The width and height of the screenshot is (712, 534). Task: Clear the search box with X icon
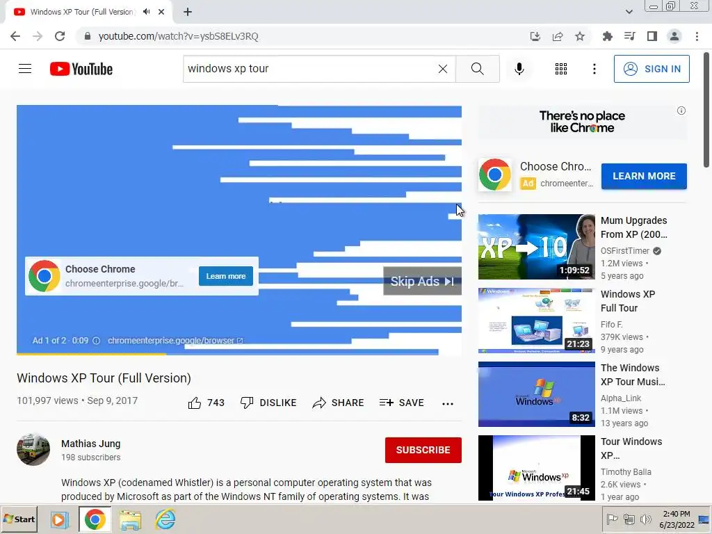(x=443, y=69)
